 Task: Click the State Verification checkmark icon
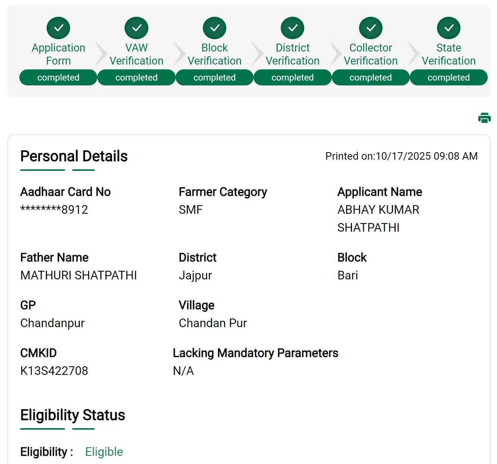(449, 28)
